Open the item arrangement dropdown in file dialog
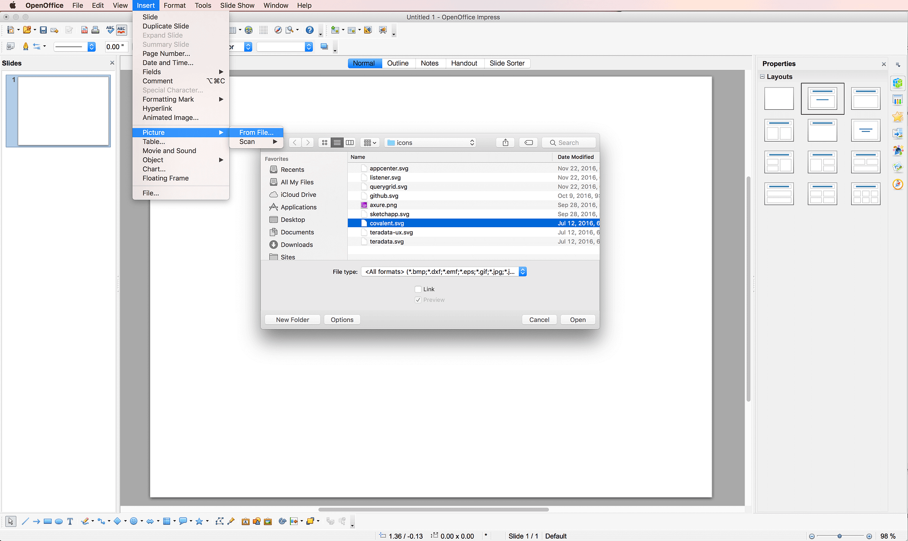Screen dimensions: 908x541 [370, 142]
